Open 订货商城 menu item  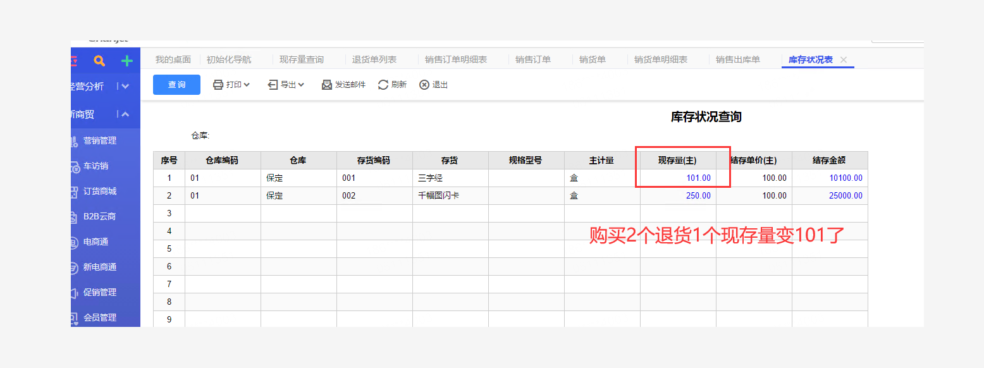point(100,192)
